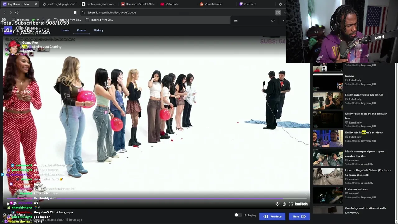Click the 'Guapo Pop' clip title above player
This screenshot has width=398, height=224.
click(x=30, y=43)
